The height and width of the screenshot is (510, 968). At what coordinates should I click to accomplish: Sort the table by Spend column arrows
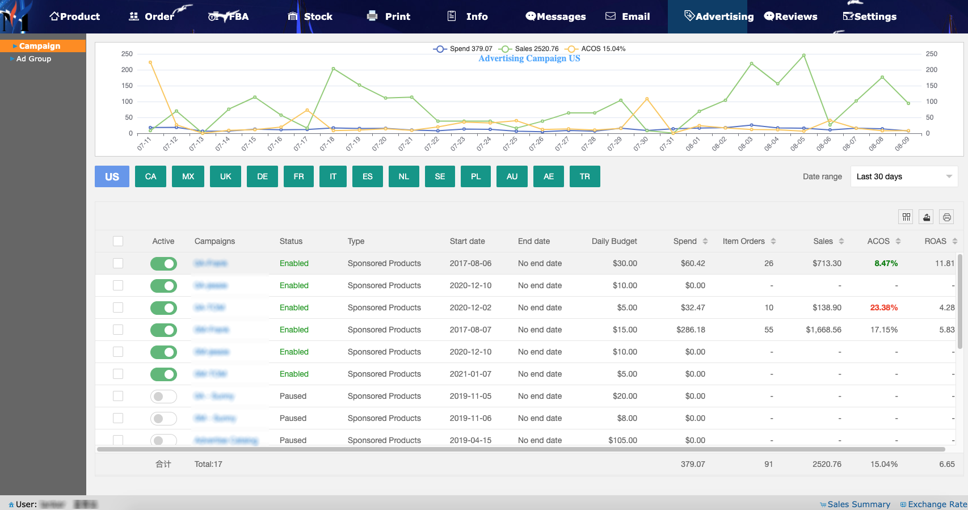(705, 241)
